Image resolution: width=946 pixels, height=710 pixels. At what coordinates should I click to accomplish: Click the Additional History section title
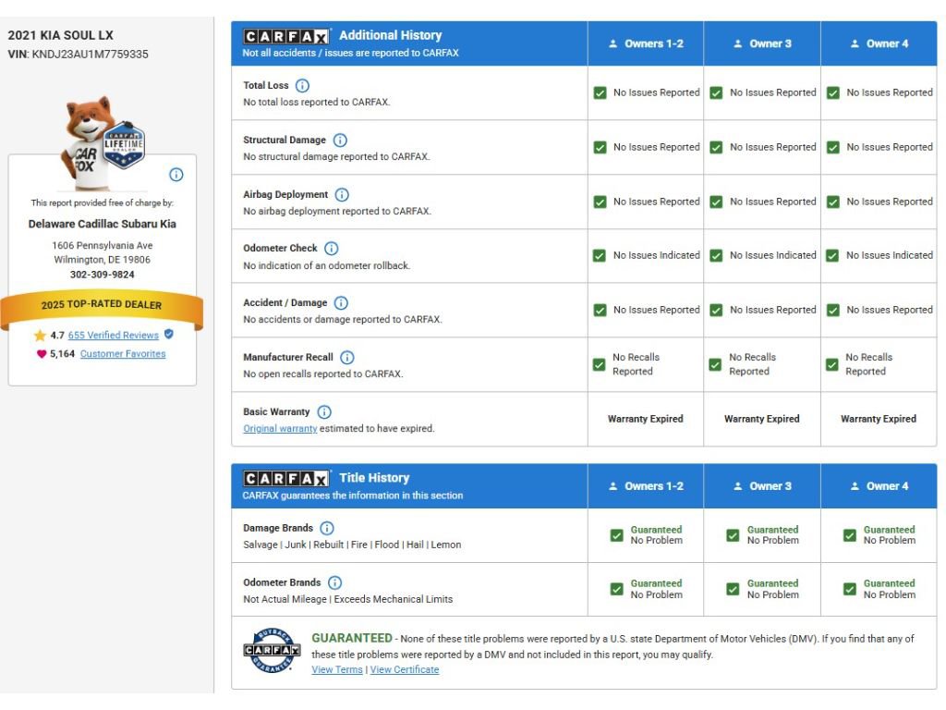(x=391, y=35)
